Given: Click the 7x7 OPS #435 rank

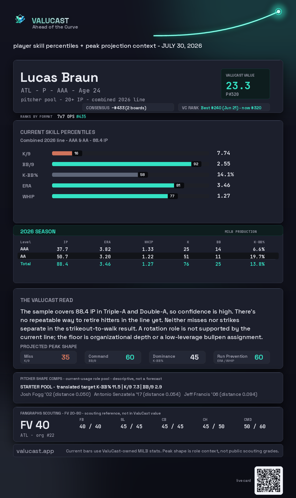Looking at the screenshot, I should (x=72, y=116).
